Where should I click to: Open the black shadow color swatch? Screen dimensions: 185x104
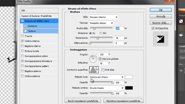(x=129, y=88)
